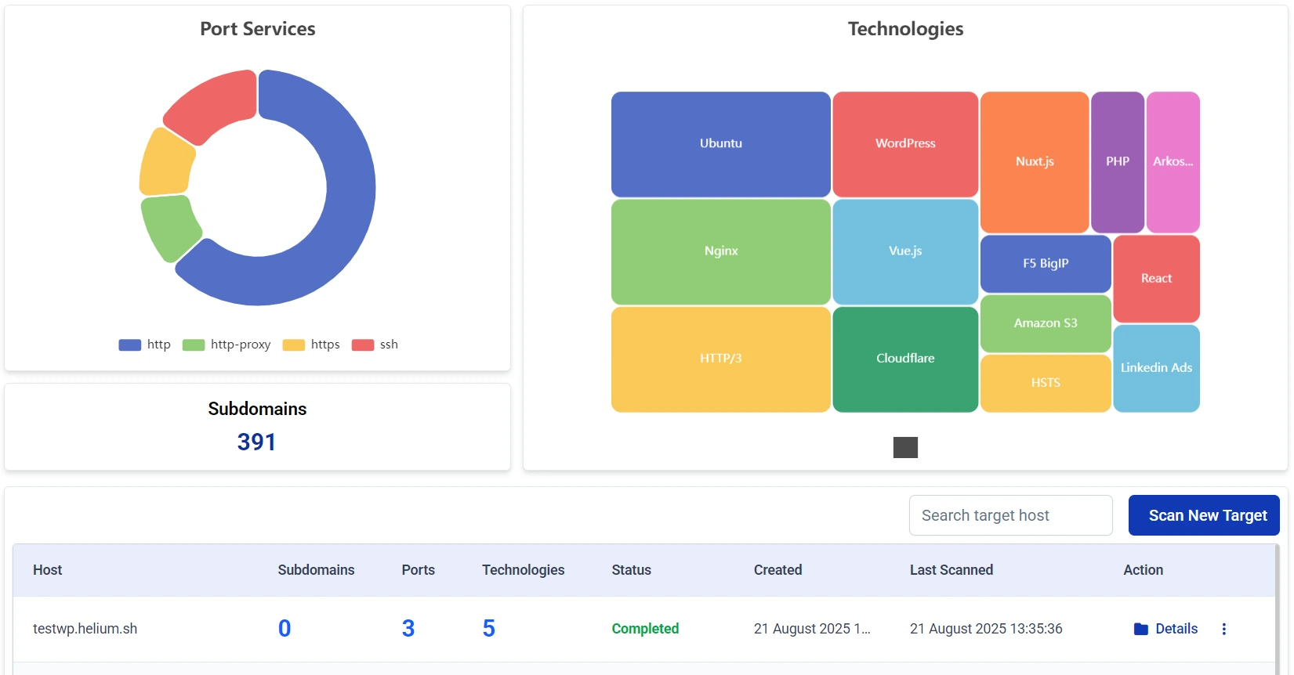Click the Action column header
The width and height of the screenshot is (1294, 675).
click(x=1143, y=570)
